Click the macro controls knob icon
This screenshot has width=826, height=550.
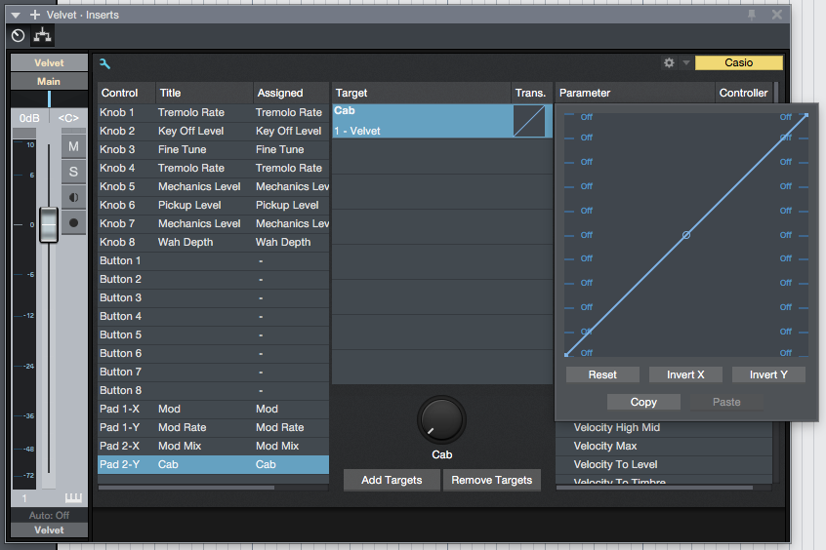[18, 36]
